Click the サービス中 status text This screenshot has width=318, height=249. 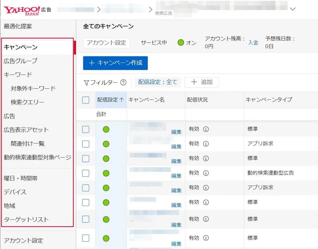click(x=154, y=43)
